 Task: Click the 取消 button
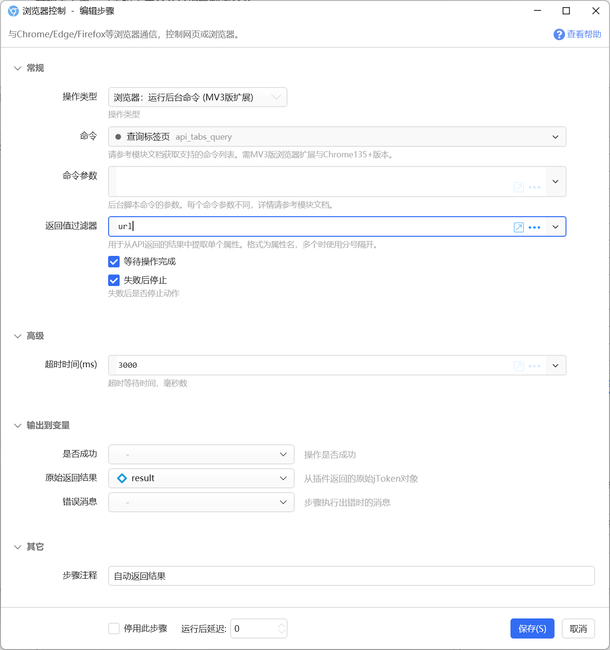tap(578, 628)
